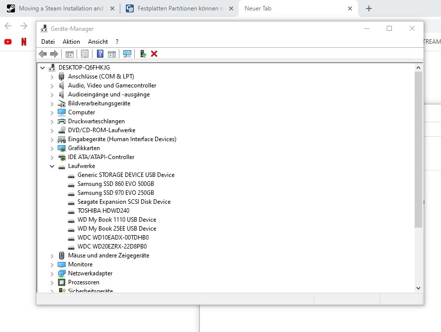The width and height of the screenshot is (441, 332).
Task: Click scroll down arrow in device tree
Action: click(x=418, y=288)
